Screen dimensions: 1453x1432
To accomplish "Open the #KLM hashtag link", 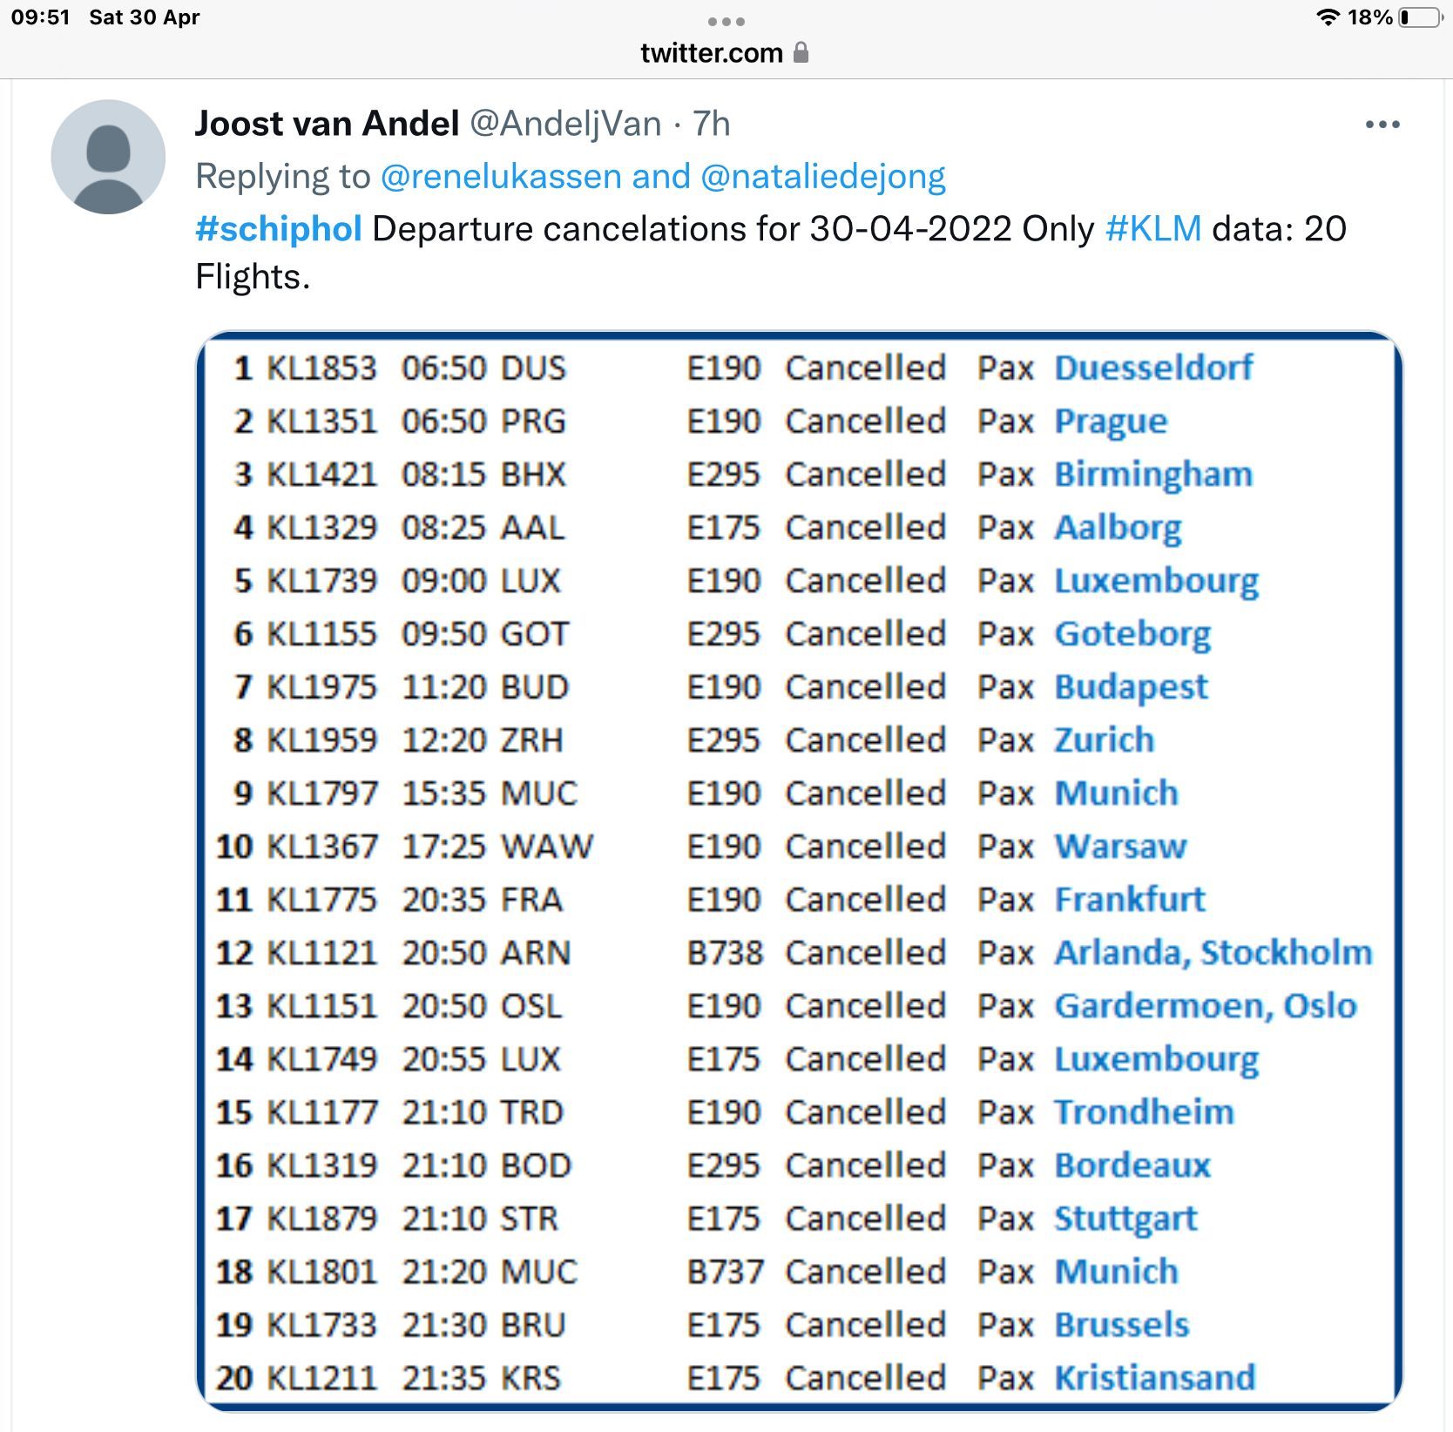I will tap(1153, 229).
